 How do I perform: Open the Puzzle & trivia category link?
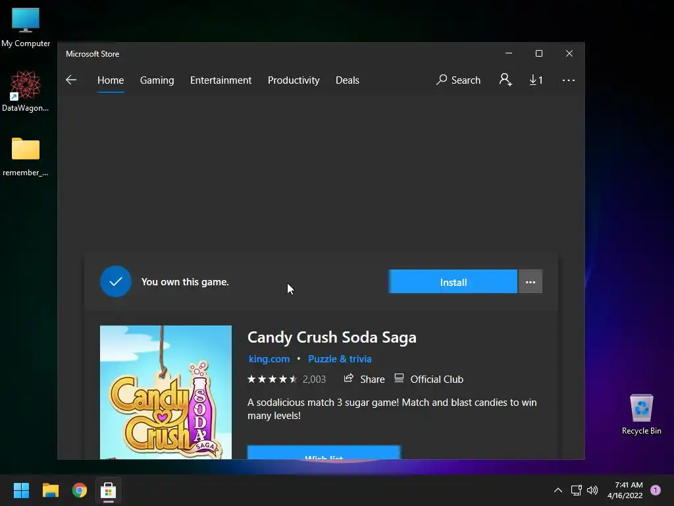[340, 359]
